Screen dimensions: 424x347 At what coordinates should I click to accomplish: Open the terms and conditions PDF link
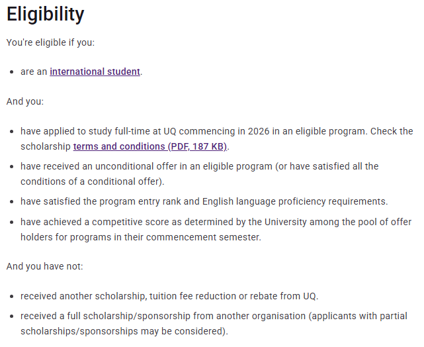pyautogui.click(x=150, y=146)
